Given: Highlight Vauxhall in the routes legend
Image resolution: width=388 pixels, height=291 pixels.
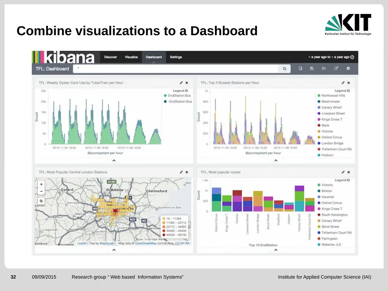Looking at the screenshot, I should pos(328,197).
